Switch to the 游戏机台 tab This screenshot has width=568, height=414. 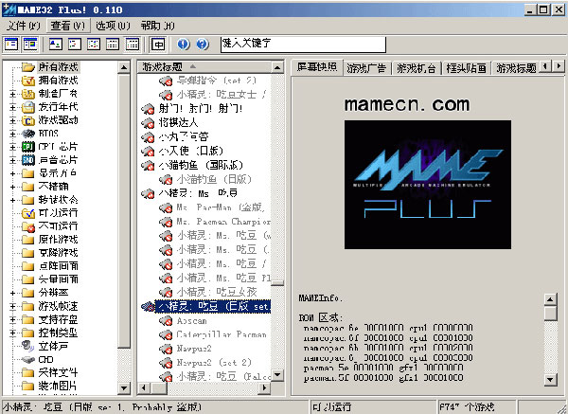pos(416,68)
